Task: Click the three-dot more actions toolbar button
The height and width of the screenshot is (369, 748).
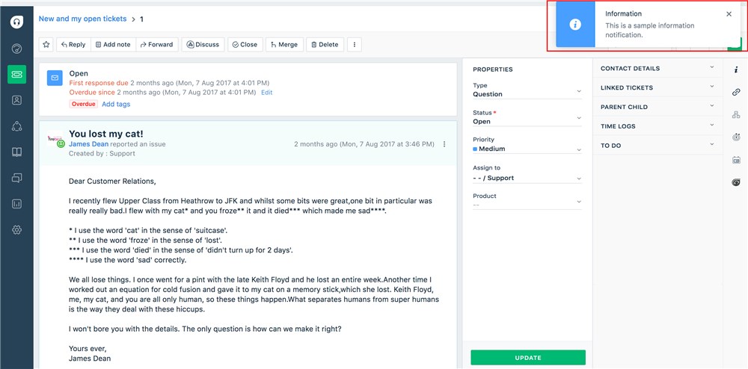Action: (x=355, y=44)
